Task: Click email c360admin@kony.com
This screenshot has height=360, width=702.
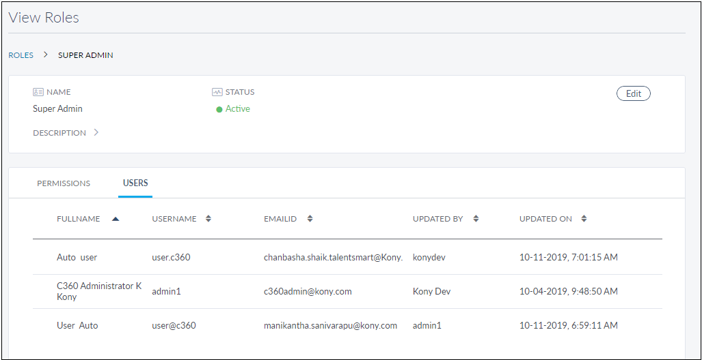Action: [x=308, y=292]
